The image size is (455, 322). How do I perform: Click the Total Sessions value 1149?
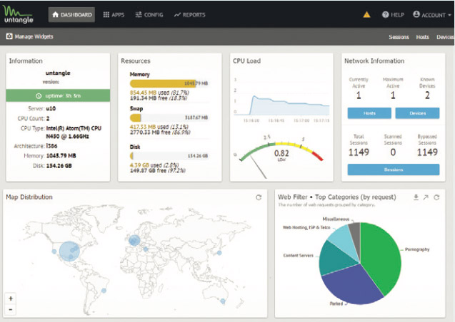(x=359, y=152)
